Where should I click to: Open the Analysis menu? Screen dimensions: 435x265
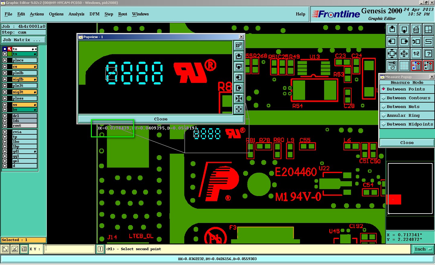tap(76, 14)
